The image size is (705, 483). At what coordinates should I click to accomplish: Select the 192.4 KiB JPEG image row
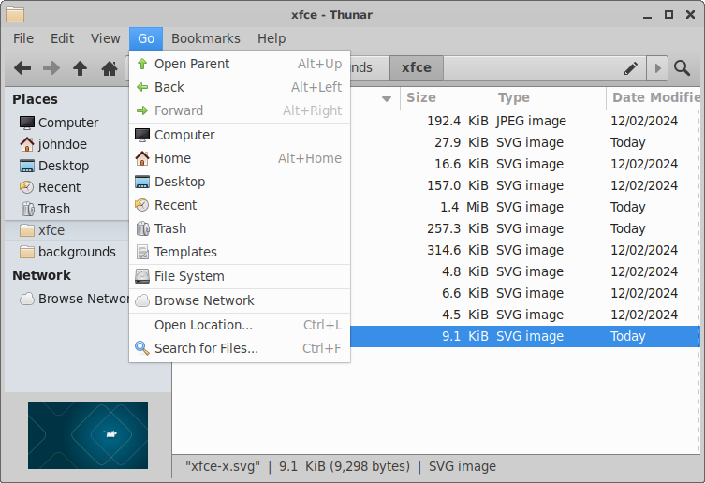point(524,121)
